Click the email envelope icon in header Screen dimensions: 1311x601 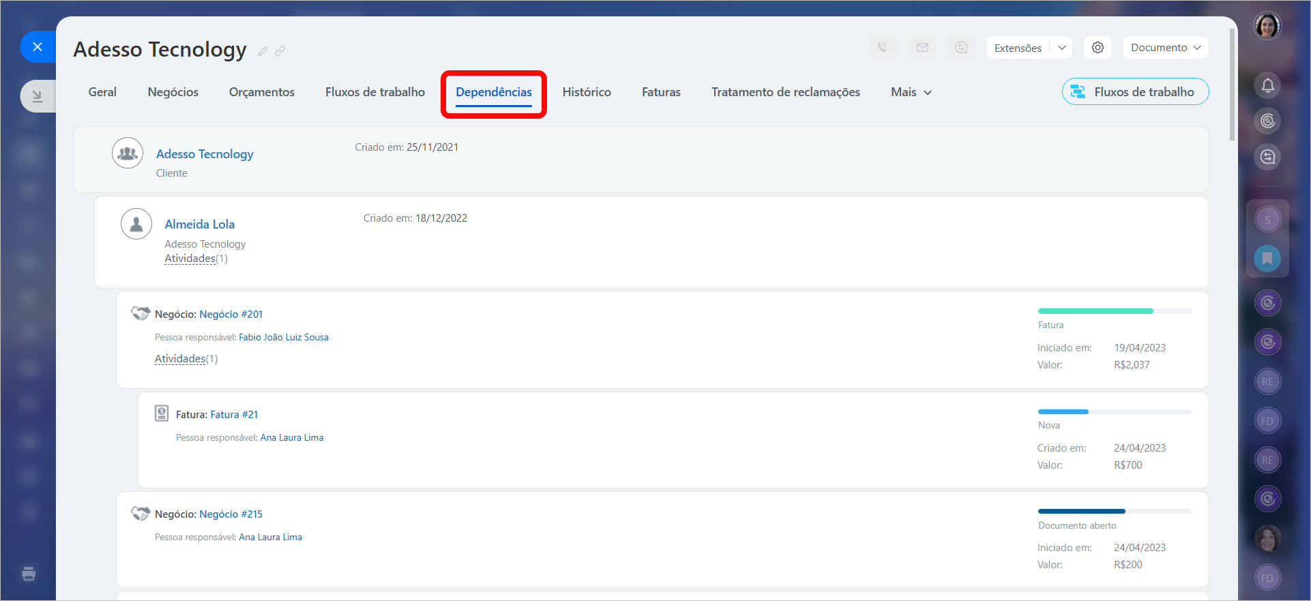click(x=922, y=48)
